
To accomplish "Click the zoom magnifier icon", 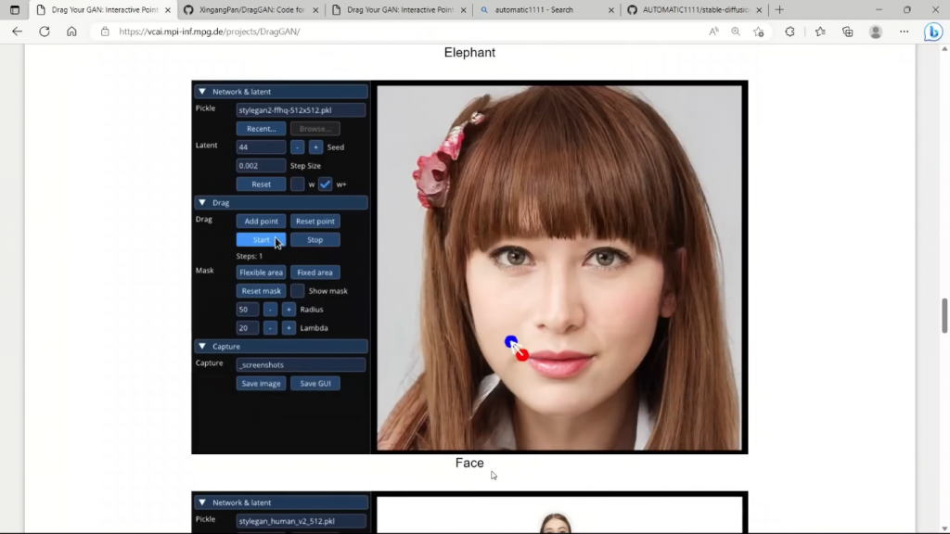I will click(x=736, y=32).
